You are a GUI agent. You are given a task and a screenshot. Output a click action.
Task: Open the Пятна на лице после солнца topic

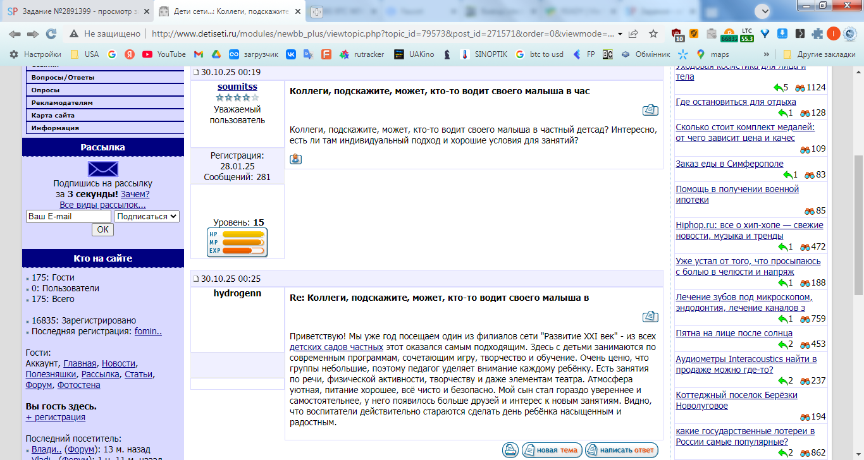pyautogui.click(x=734, y=333)
